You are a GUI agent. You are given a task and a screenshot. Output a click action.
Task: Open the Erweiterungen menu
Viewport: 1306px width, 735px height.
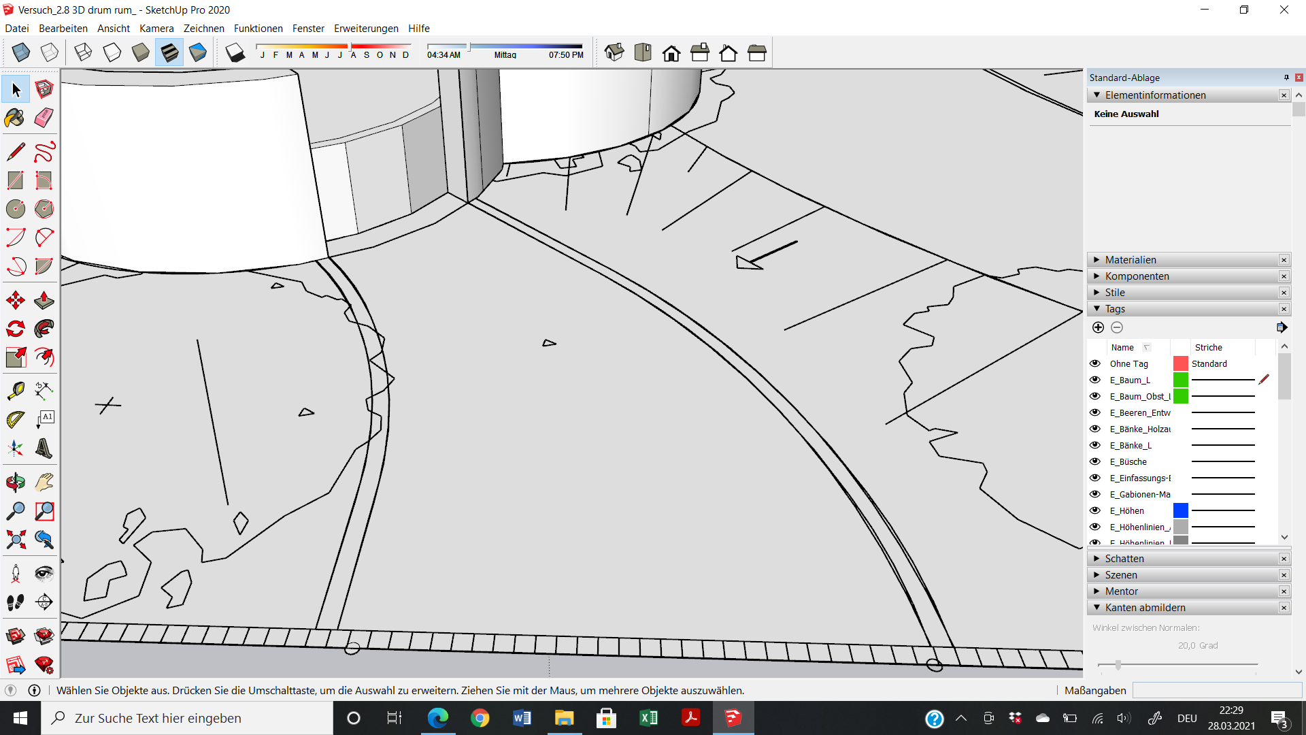(366, 29)
